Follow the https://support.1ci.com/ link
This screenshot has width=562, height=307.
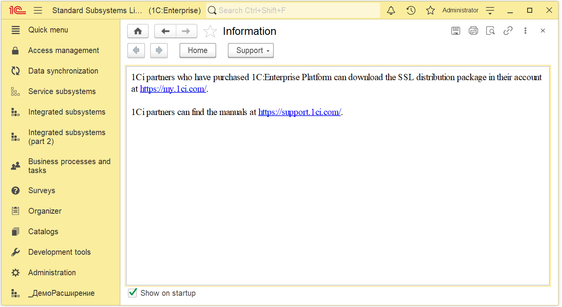coord(300,112)
